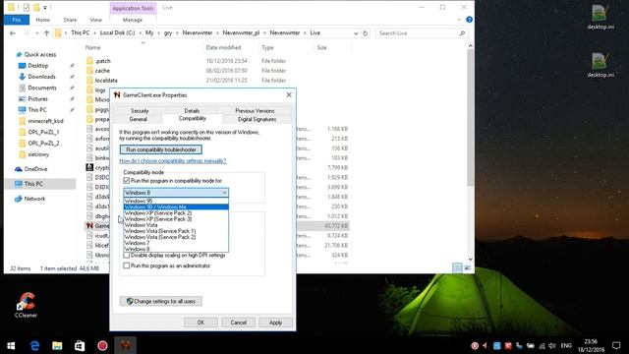
Task: Switch to large icons view button
Action: coord(468,267)
